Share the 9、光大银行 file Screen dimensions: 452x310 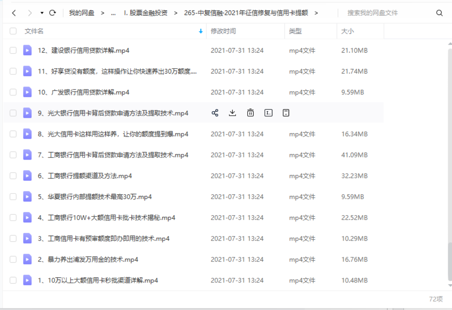[x=215, y=113]
